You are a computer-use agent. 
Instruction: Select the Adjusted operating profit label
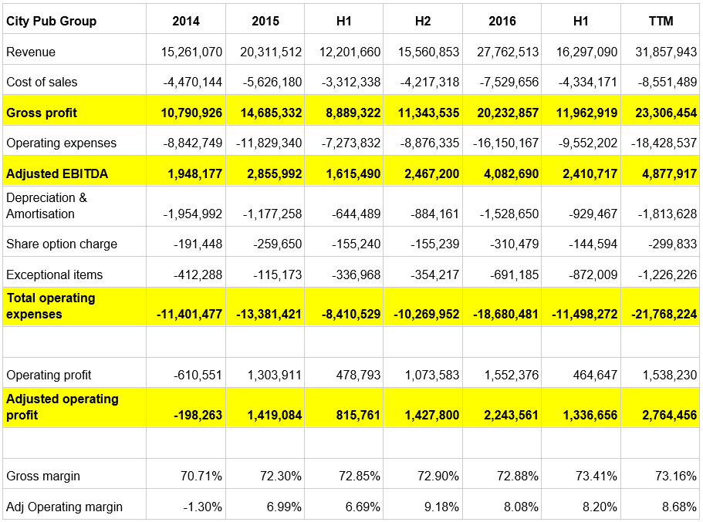63,407
